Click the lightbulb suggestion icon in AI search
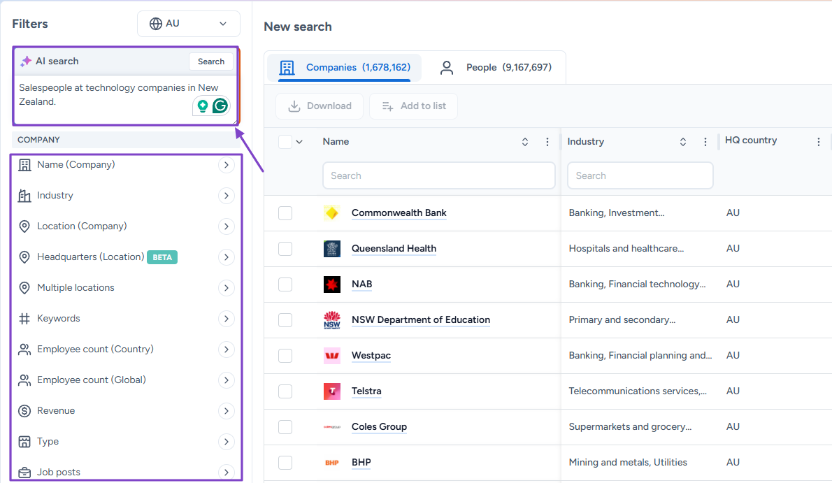The width and height of the screenshot is (832, 483). pyautogui.click(x=202, y=106)
